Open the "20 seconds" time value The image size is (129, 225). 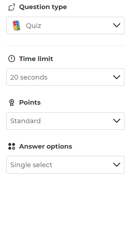point(29,77)
